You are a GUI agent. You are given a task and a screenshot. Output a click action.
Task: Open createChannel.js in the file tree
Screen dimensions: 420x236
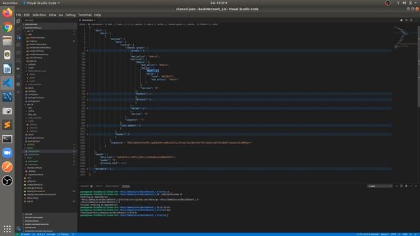point(37,38)
